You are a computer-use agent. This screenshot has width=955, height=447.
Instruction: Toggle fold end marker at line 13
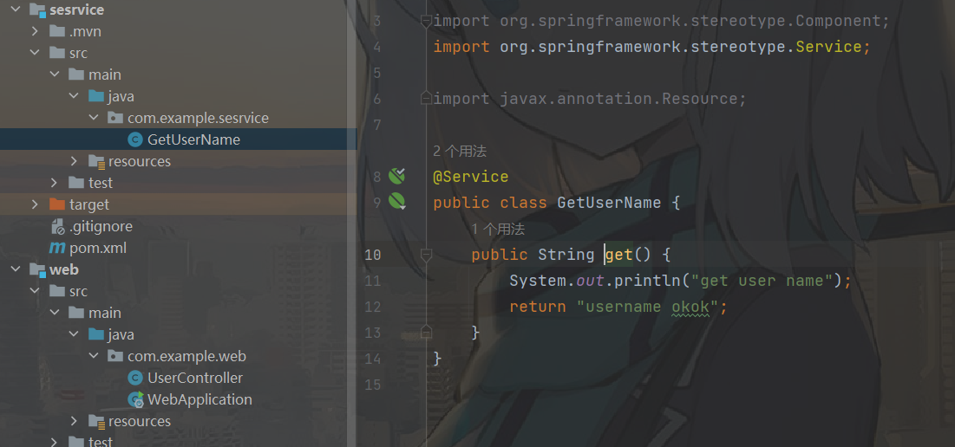(x=427, y=332)
